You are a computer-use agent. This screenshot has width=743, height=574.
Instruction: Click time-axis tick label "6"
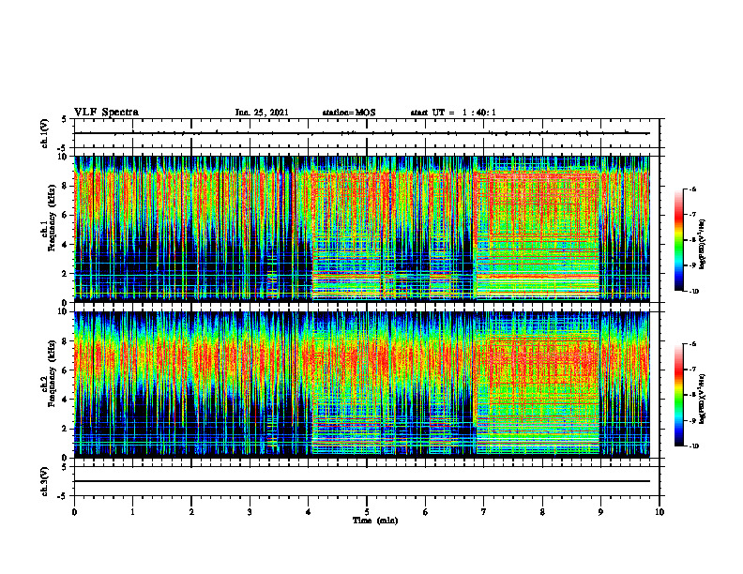(x=426, y=512)
